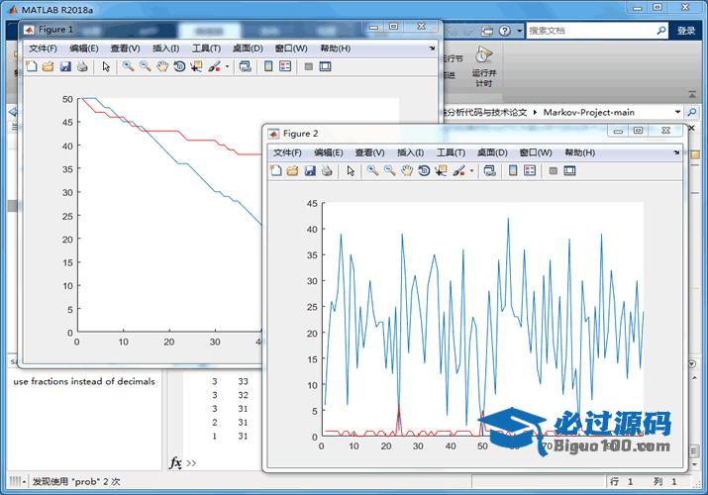This screenshot has height=495, width=708.
Task: Open 桌面(D) menu in Figure 1
Action: coord(248,49)
